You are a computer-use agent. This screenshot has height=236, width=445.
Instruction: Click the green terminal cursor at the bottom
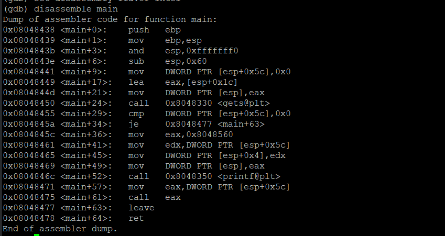pyautogui.click(x=37, y=235)
